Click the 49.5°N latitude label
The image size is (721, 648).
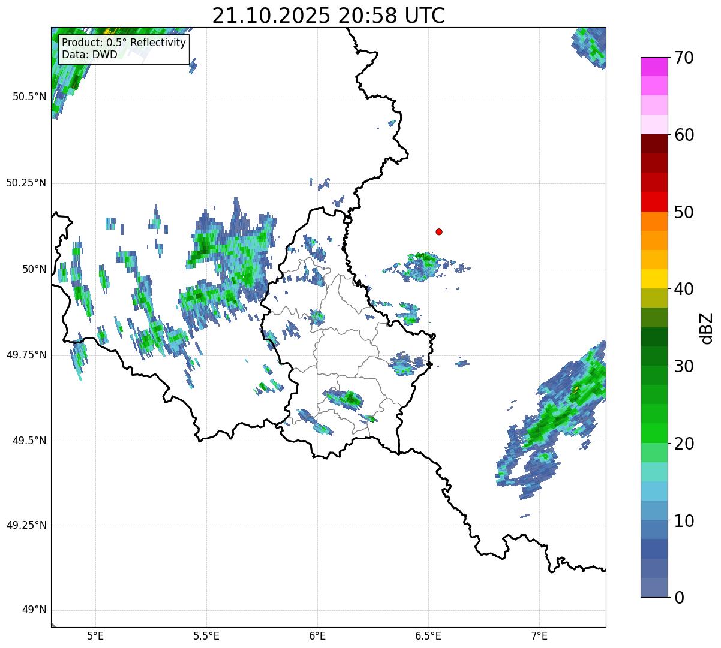(29, 441)
